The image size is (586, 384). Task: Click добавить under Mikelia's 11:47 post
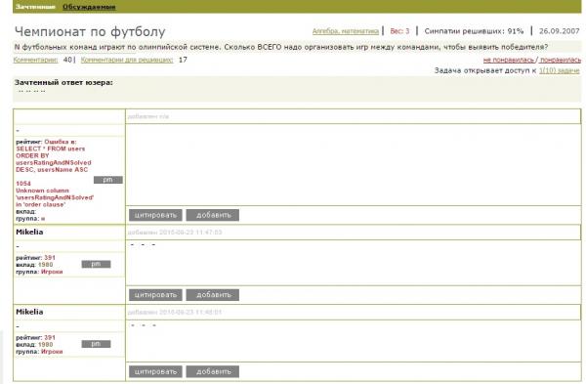click(213, 295)
